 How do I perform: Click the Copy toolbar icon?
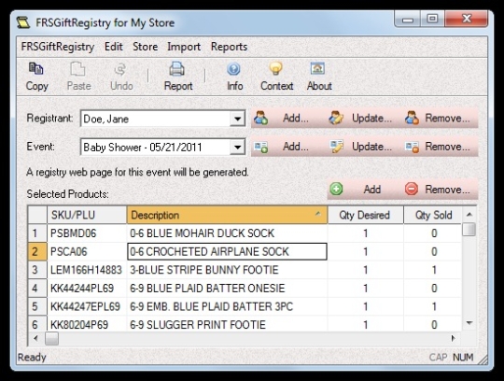36,69
